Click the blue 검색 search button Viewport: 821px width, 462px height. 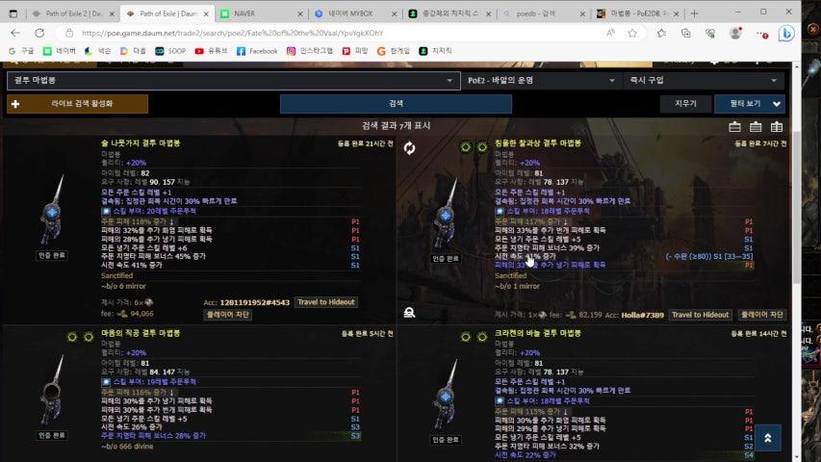(396, 104)
